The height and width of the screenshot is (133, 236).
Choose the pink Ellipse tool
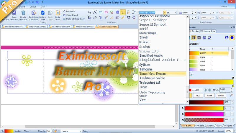(106, 12)
